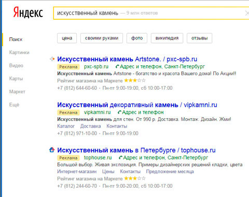Open Цены sitelink under tophouse.ru
The width and height of the screenshot is (249, 197).
click(x=108, y=172)
